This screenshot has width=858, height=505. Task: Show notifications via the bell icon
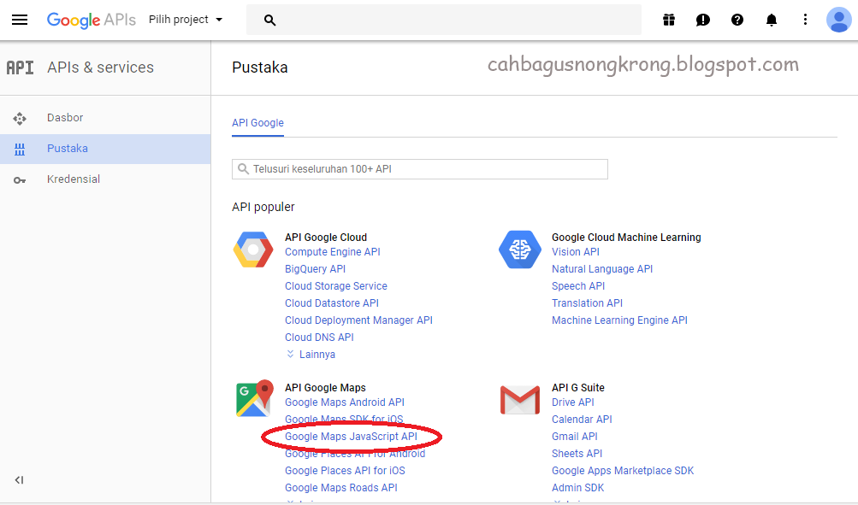tap(772, 20)
